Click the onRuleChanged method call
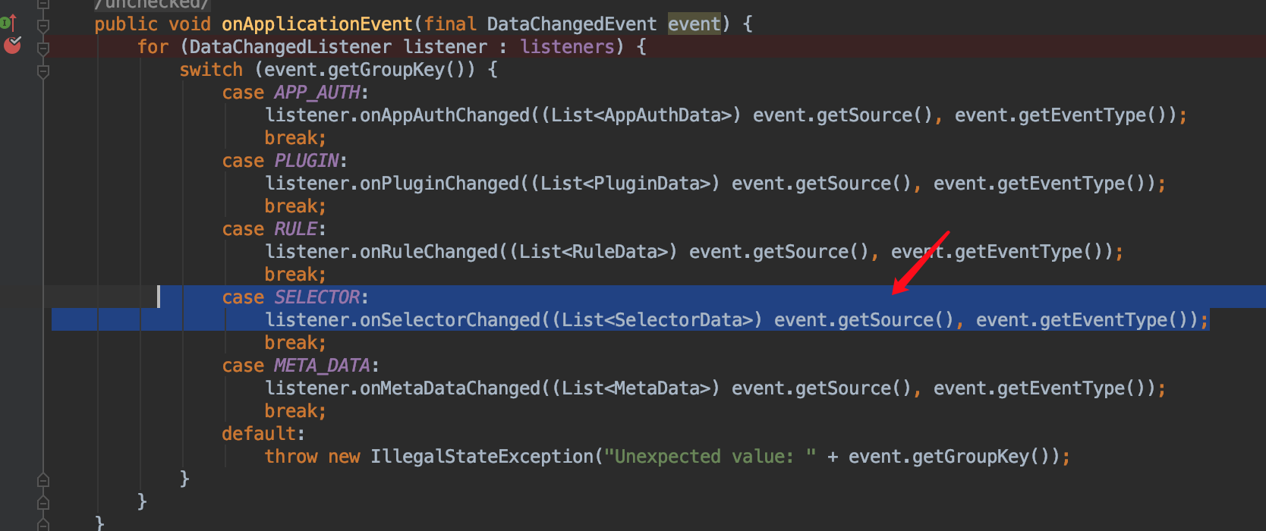The image size is (1266, 531). tap(429, 252)
